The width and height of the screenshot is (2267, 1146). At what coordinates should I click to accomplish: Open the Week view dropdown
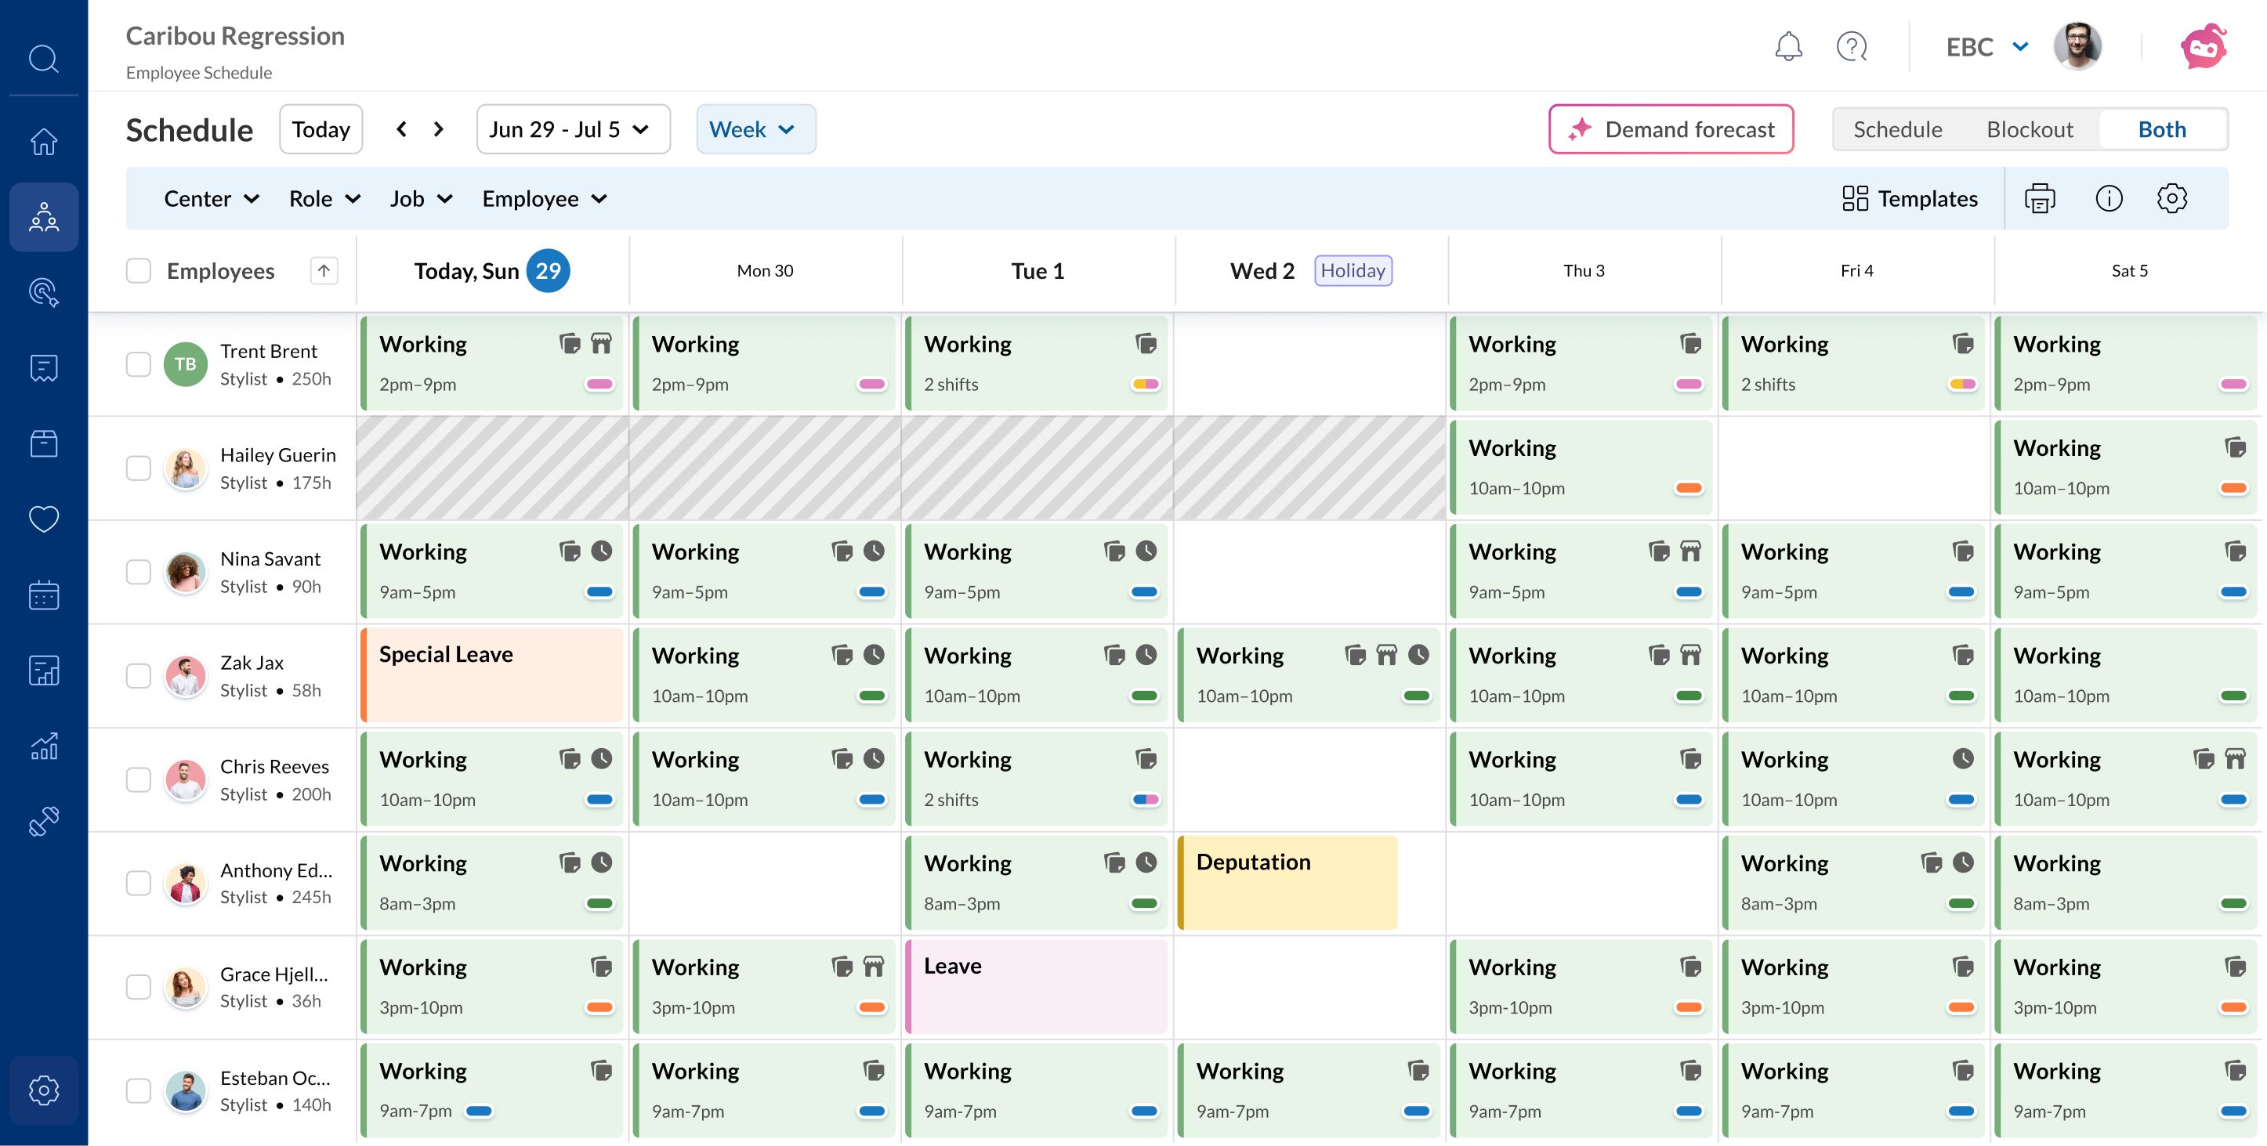click(x=755, y=129)
